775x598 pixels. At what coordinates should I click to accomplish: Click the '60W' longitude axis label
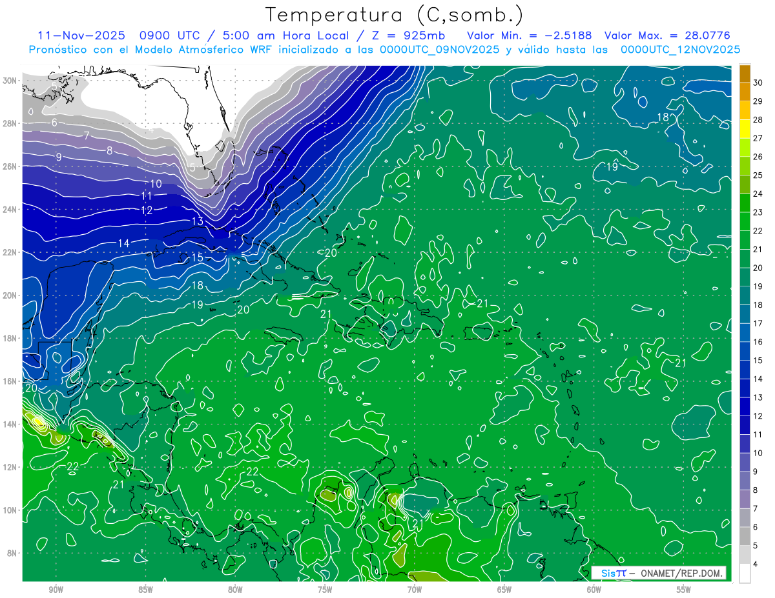[x=594, y=590]
